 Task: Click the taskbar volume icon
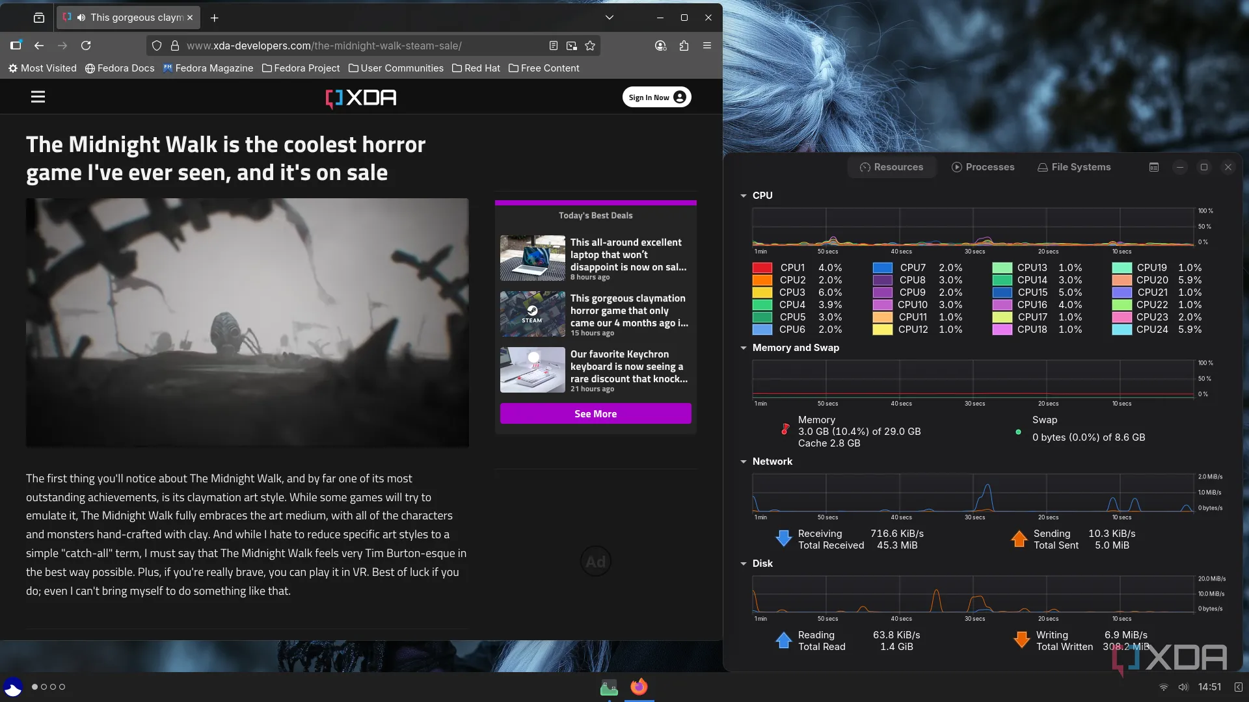[1183, 687]
